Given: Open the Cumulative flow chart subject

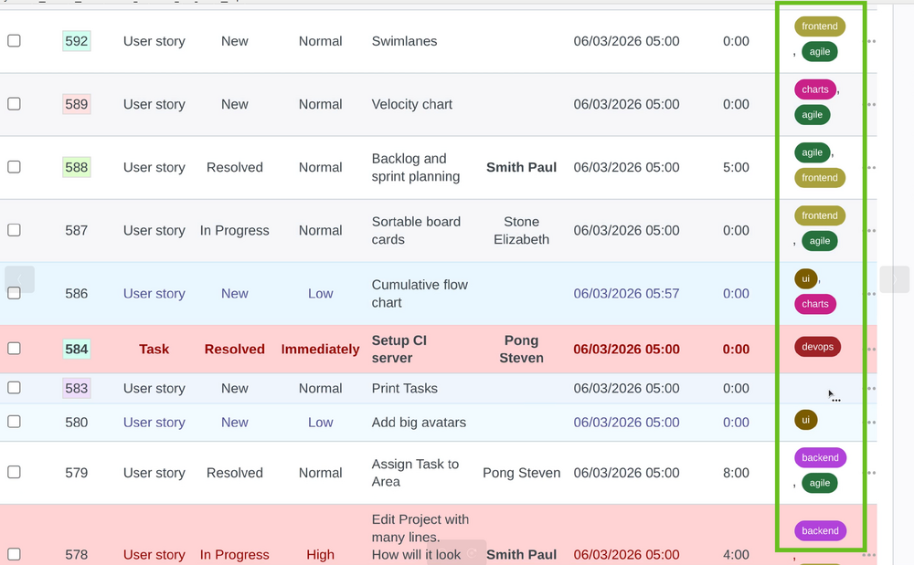Looking at the screenshot, I should tap(420, 294).
